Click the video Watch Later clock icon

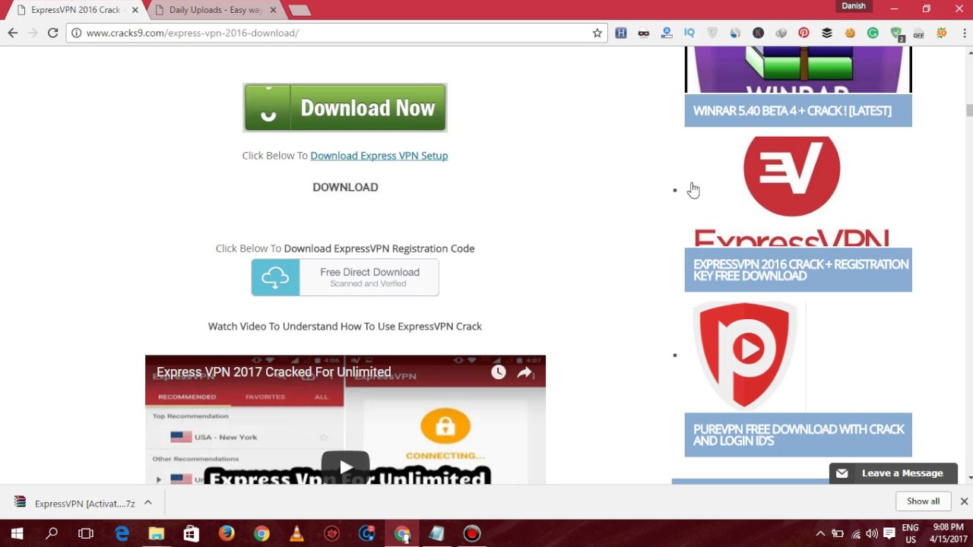pos(498,372)
